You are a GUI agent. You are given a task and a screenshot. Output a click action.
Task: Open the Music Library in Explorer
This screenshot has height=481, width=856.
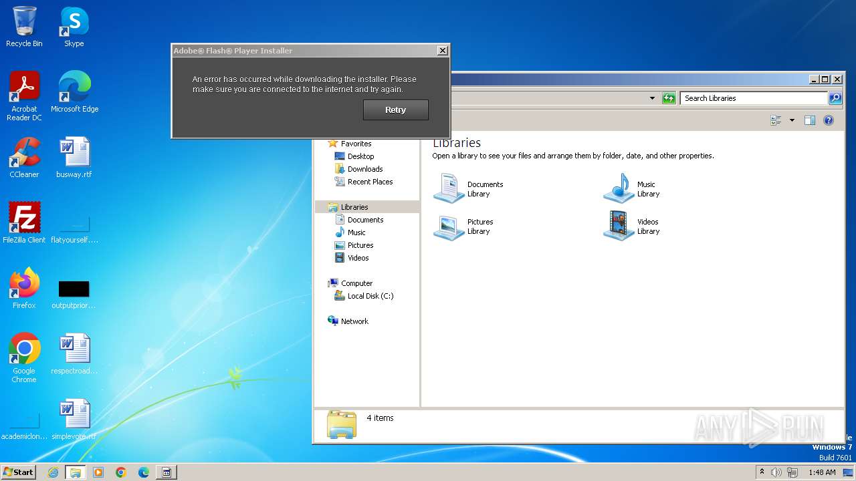tap(632, 189)
